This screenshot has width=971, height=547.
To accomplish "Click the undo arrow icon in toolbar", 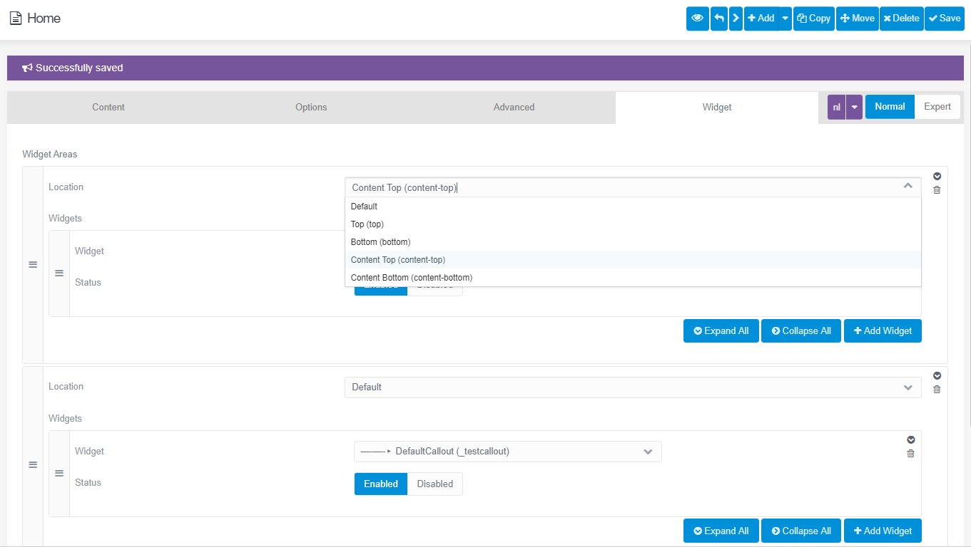I will pyautogui.click(x=719, y=19).
